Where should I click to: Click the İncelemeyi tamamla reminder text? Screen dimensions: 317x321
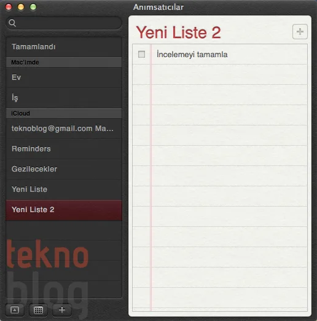tap(192, 55)
